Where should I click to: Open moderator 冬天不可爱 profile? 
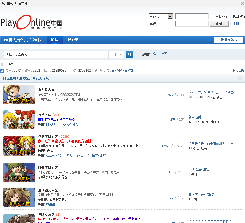[x=70, y=124]
